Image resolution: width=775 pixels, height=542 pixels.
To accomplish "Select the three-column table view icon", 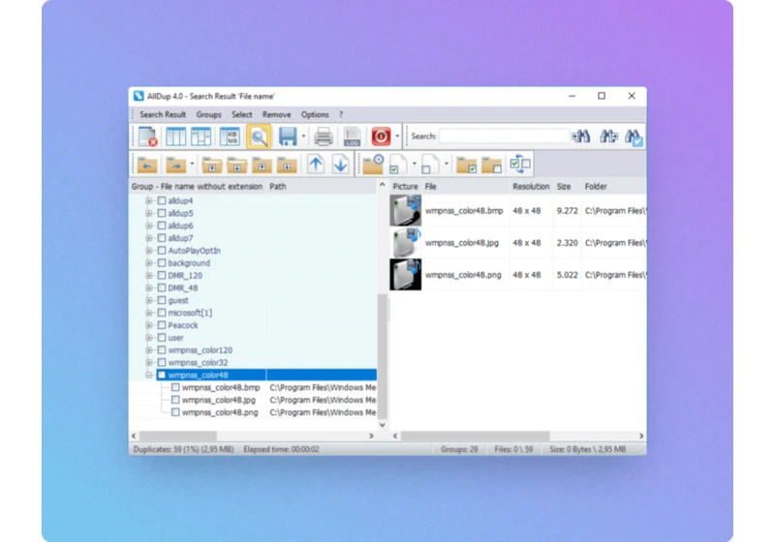I will pyautogui.click(x=175, y=136).
